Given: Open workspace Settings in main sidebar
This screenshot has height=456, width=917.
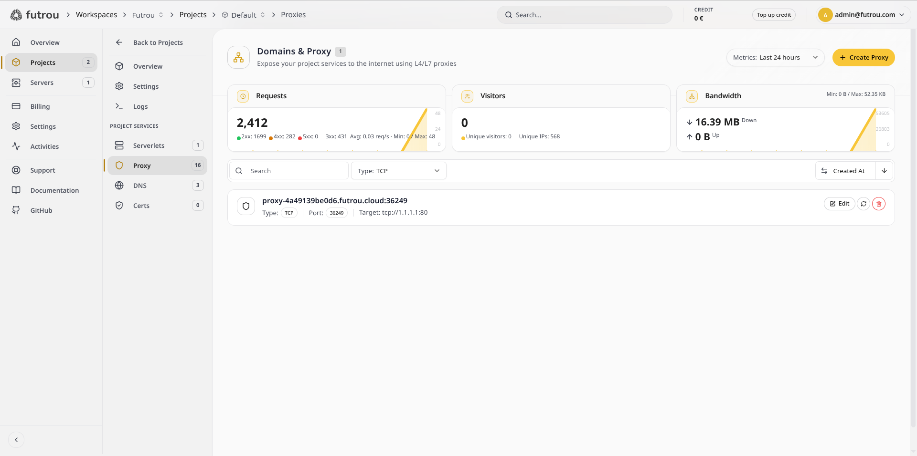Looking at the screenshot, I should click(x=51, y=126).
